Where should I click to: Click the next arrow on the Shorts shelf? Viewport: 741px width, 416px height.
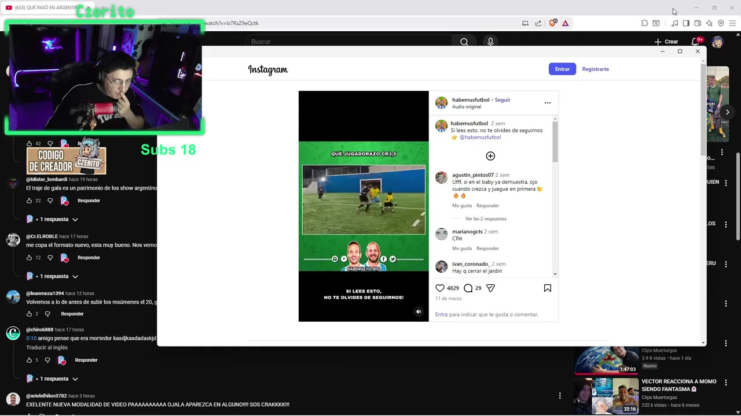click(x=728, y=112)
